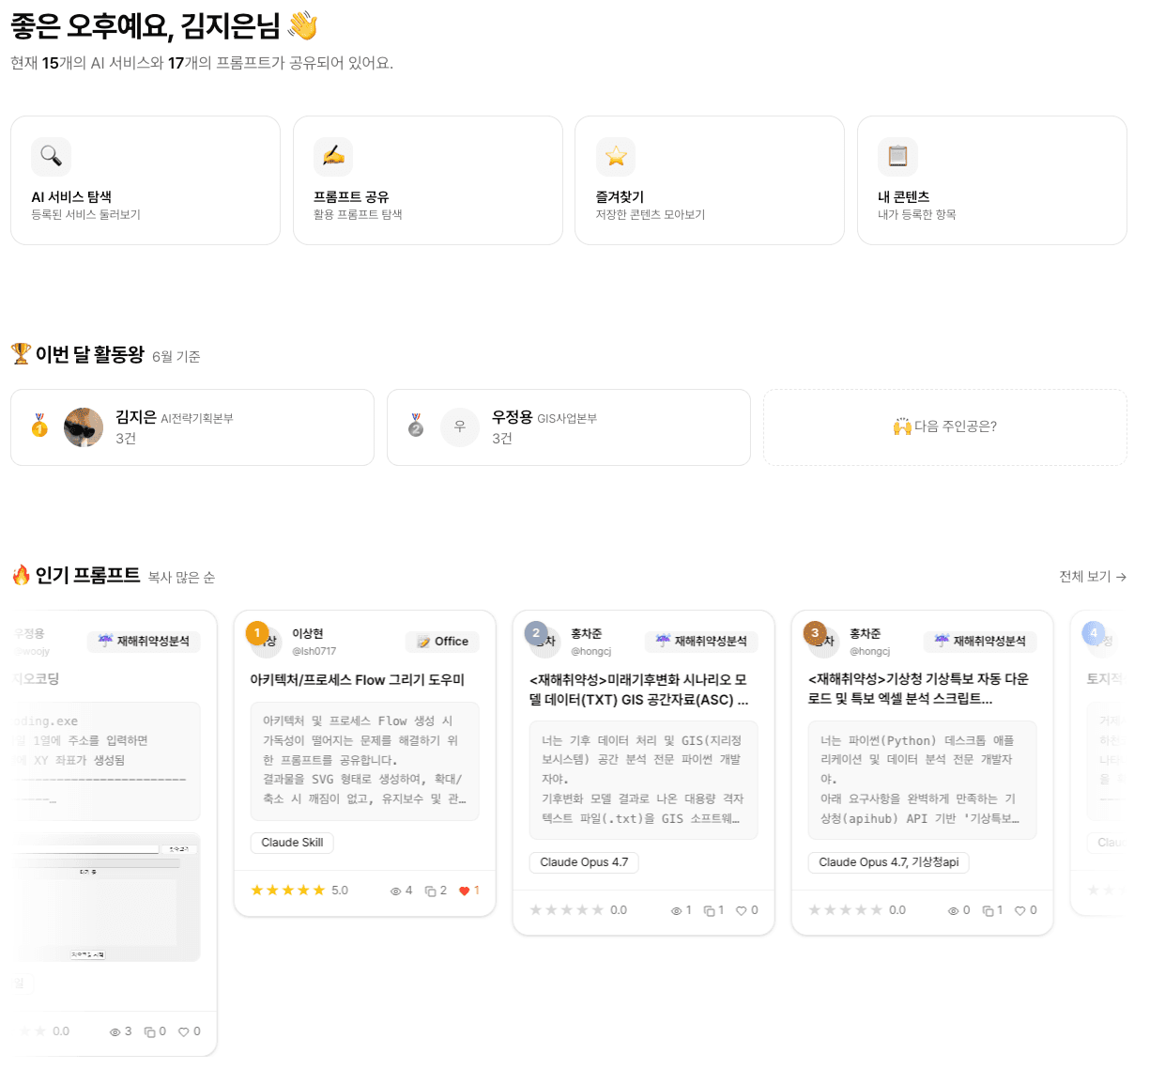This screenshot has height=1085, width=1165.
Task: Click 우정용's round avatar placeholder
Action: pos(460,427)
